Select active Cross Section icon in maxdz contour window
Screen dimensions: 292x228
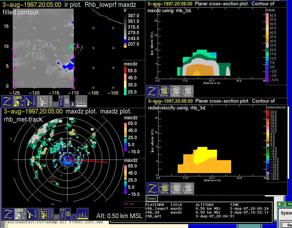[x=164, y=91]
